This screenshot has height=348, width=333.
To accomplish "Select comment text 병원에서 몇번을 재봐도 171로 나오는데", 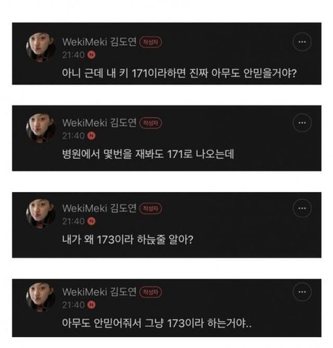I will coord(148,154).
